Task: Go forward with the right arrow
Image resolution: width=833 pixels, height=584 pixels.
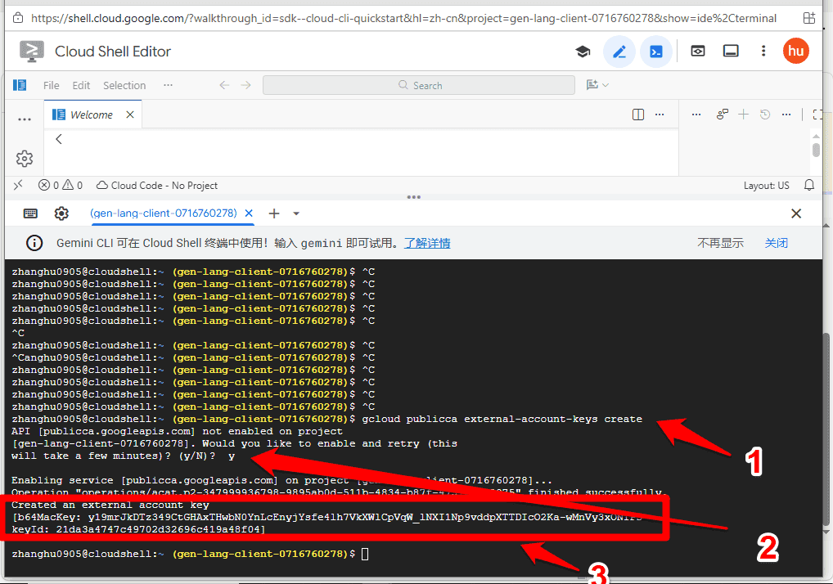Action: point(245,85)
